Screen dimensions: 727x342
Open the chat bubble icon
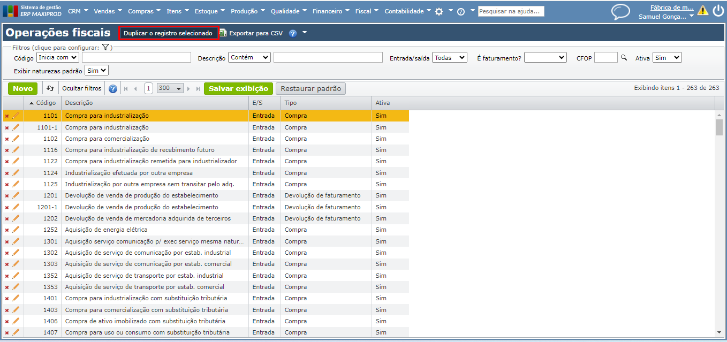[621, 12]
